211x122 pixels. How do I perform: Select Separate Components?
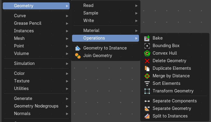point(175,101)
